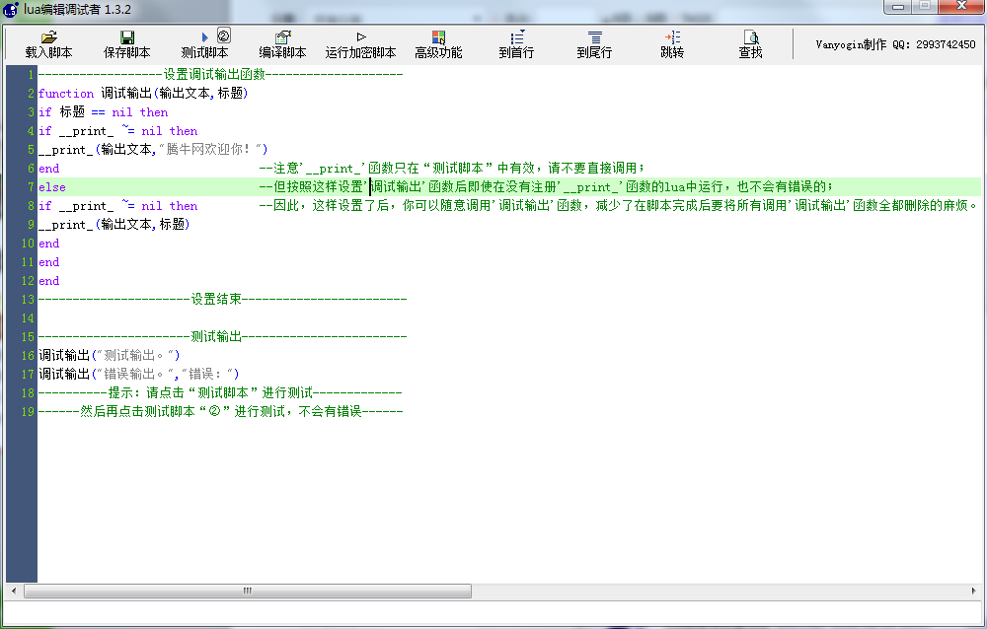Click line number 7 in gutter
The height and width of the screenshot is (629, 987).
(x=31, y=186)
